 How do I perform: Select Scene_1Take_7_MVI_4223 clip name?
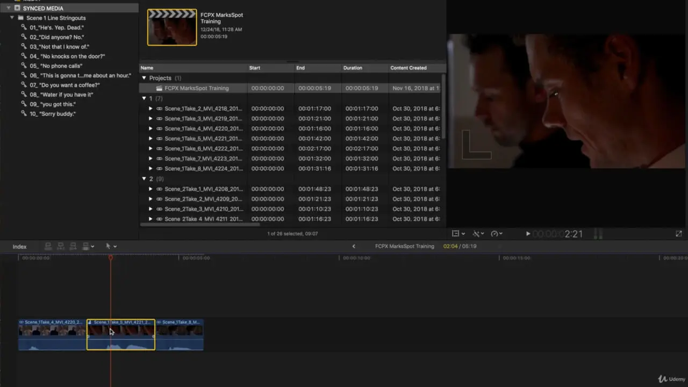pyautogui.click(x=203, y=159)
